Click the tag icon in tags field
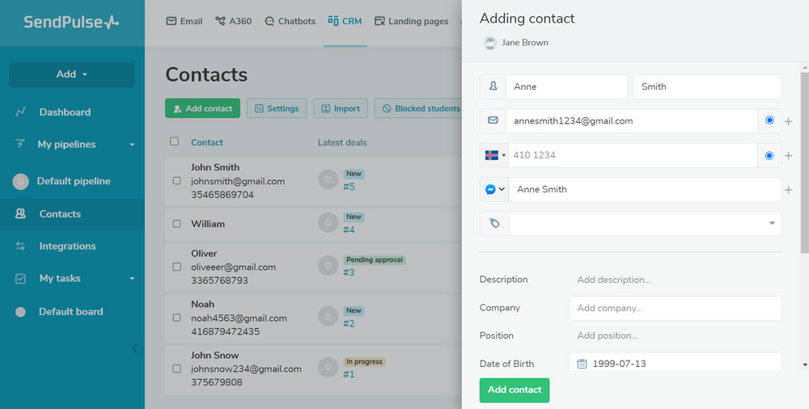Image resolution: width=809 pixels, height=409 pixels. coord(494,224)
